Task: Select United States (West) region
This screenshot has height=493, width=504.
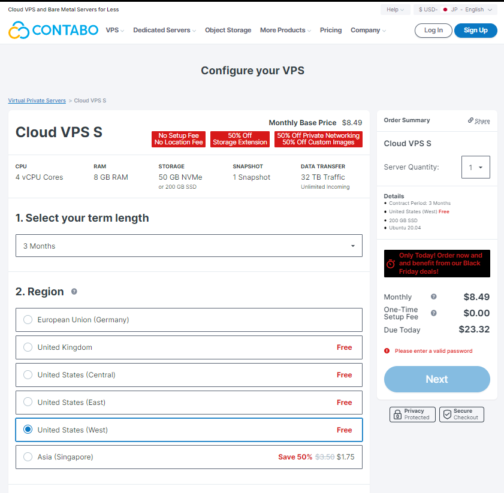Action: [189, 430]
